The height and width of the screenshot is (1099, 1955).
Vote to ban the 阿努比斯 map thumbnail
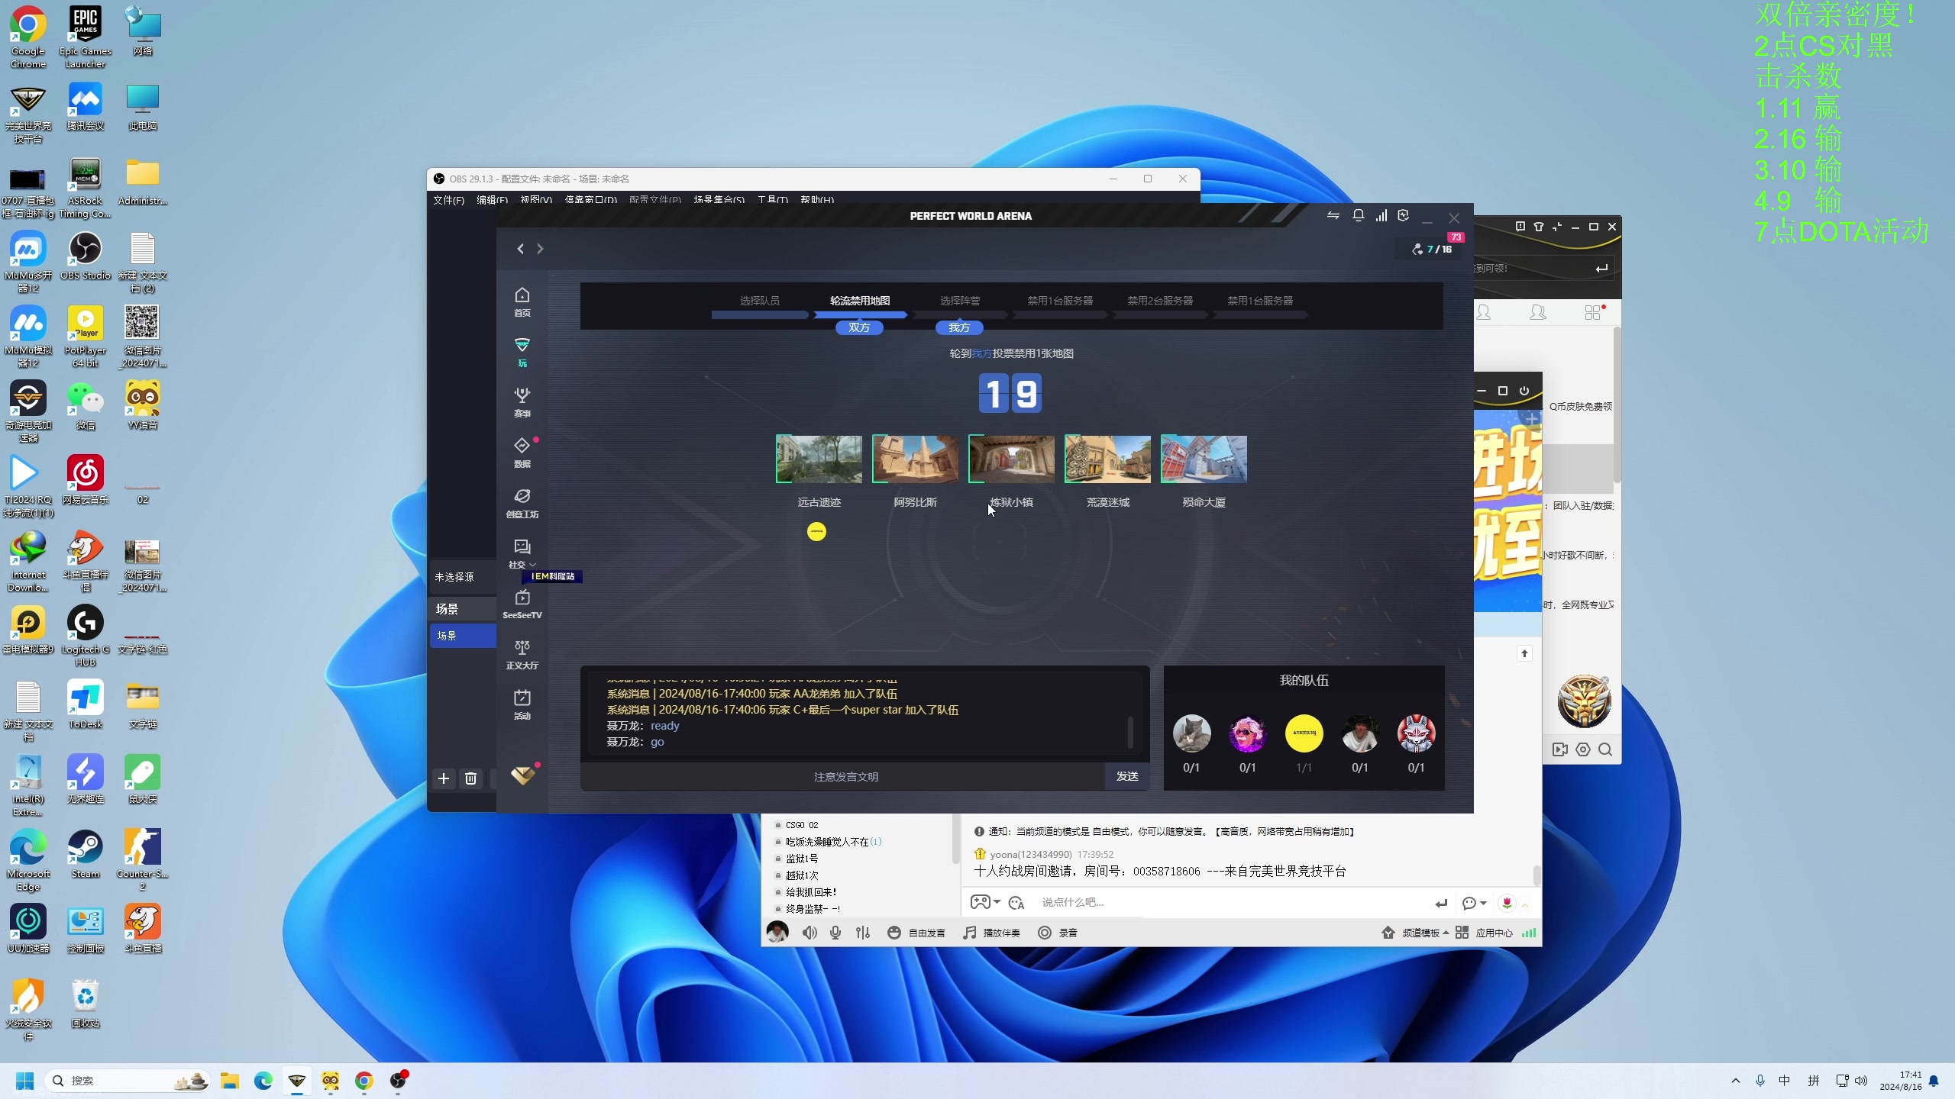pos(915,459)
